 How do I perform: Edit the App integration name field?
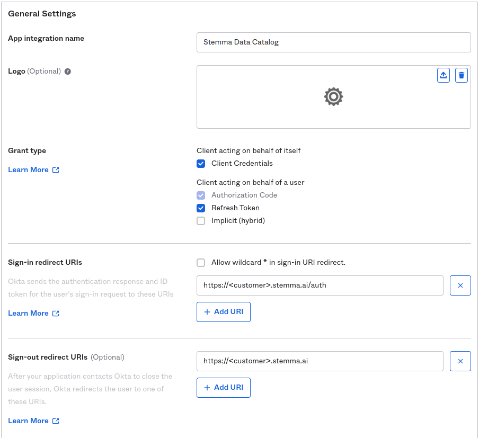(x=333, y=42)
